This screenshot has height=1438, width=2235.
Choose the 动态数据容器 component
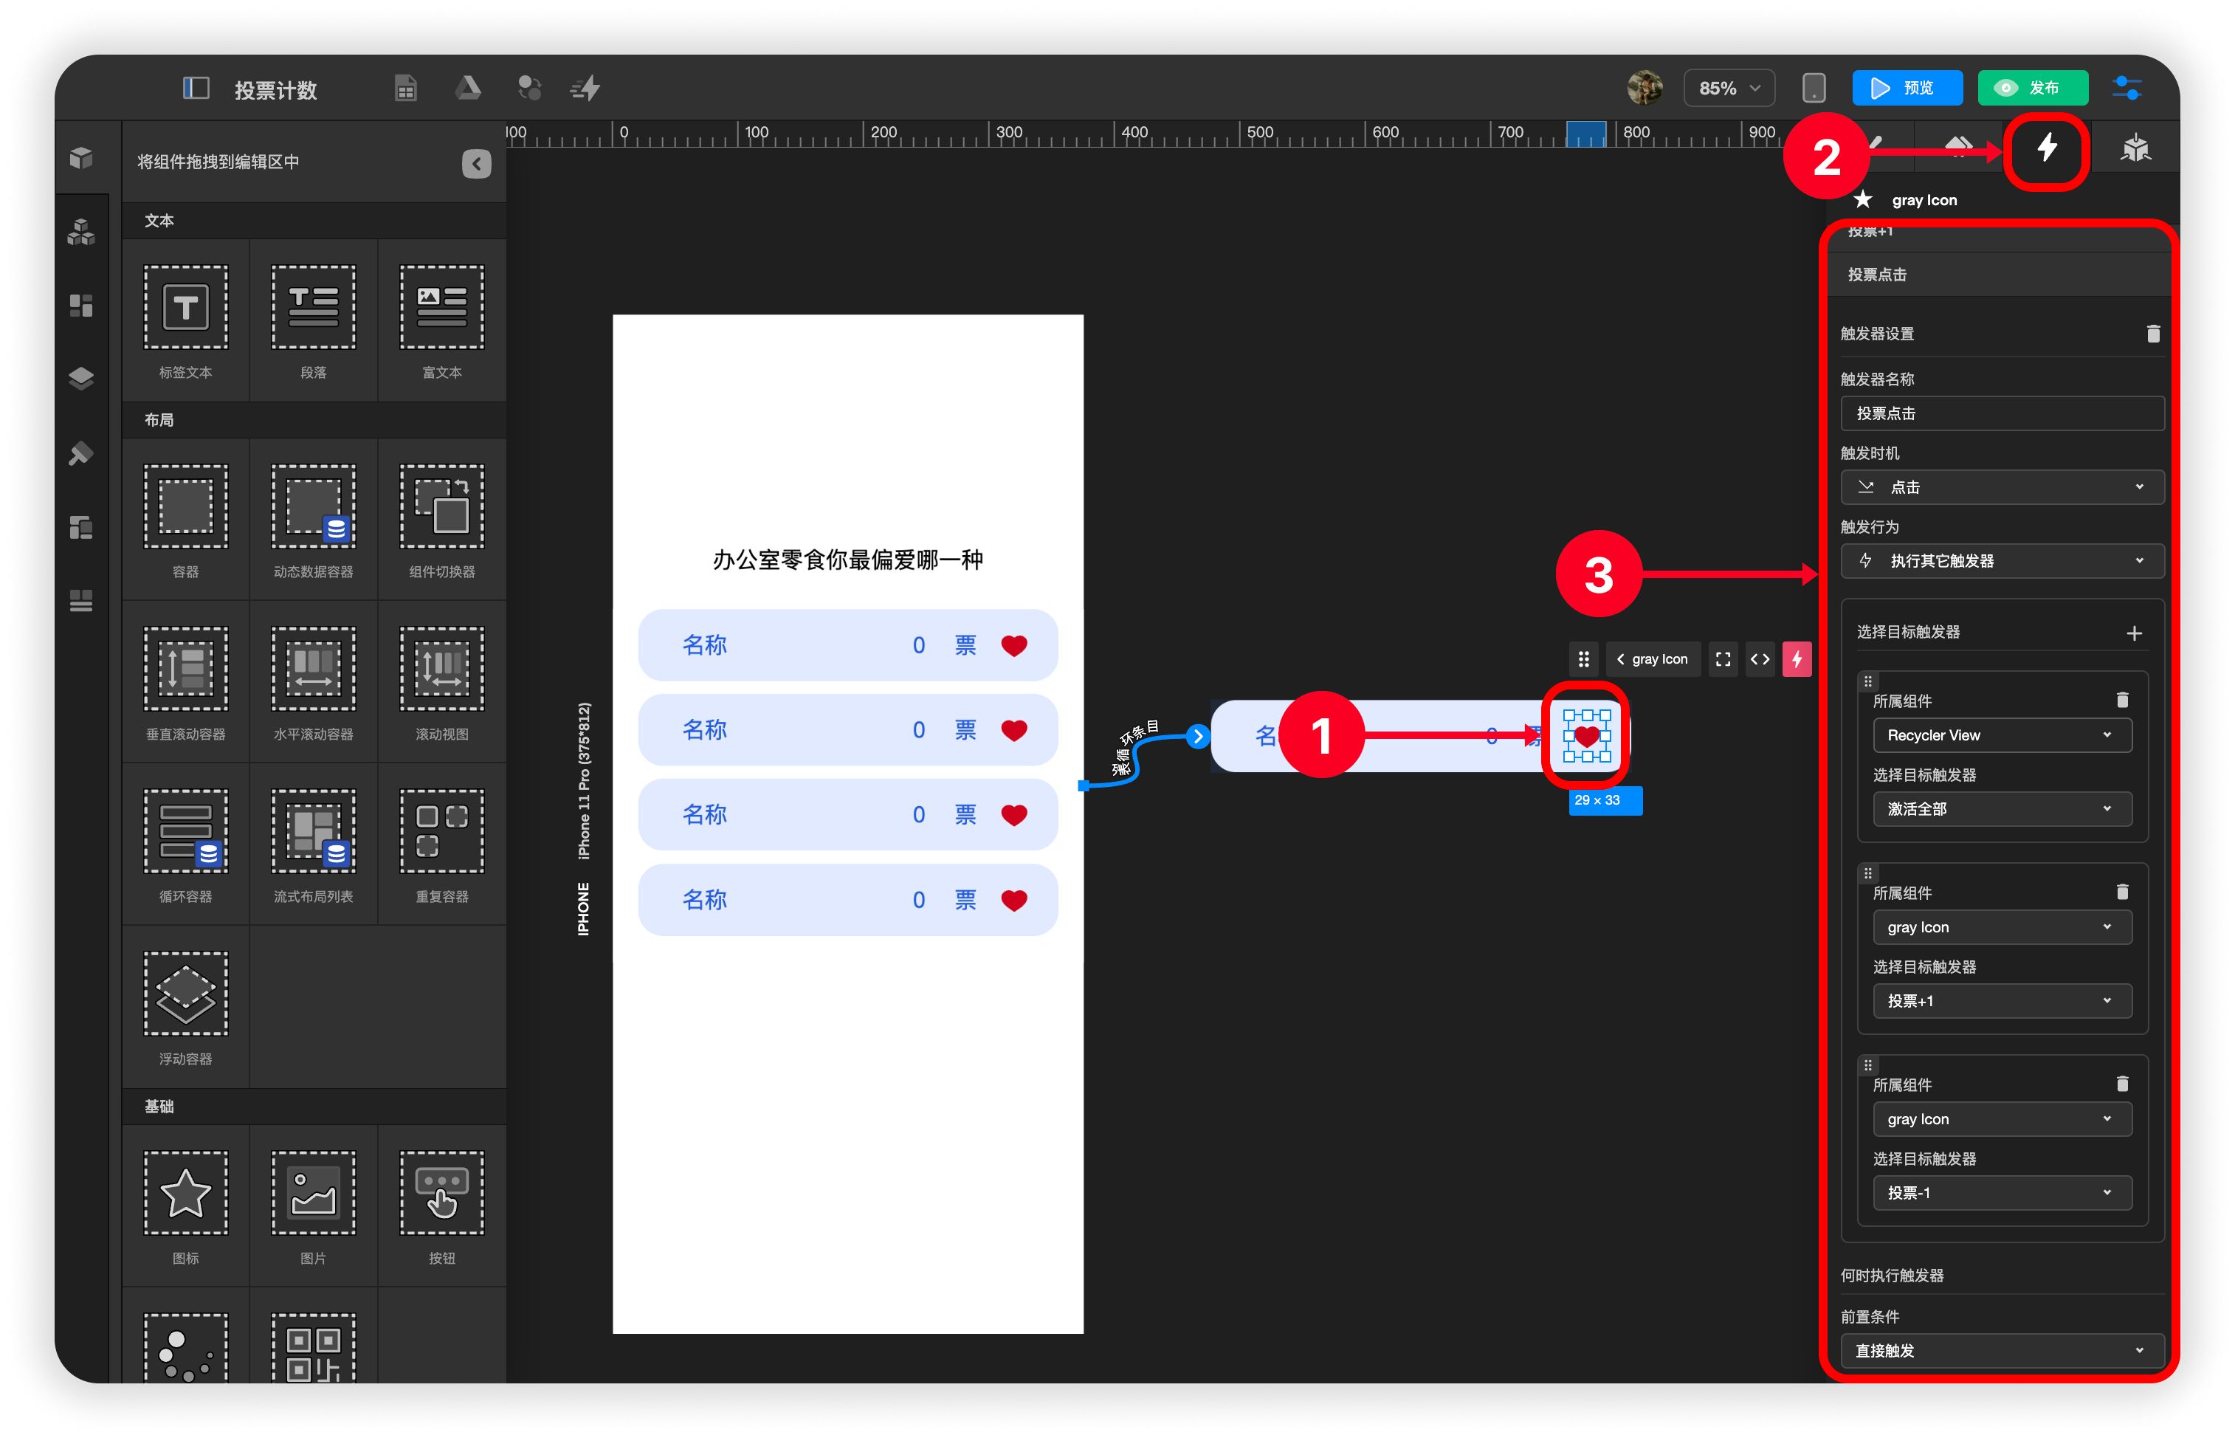coord(314,520)
